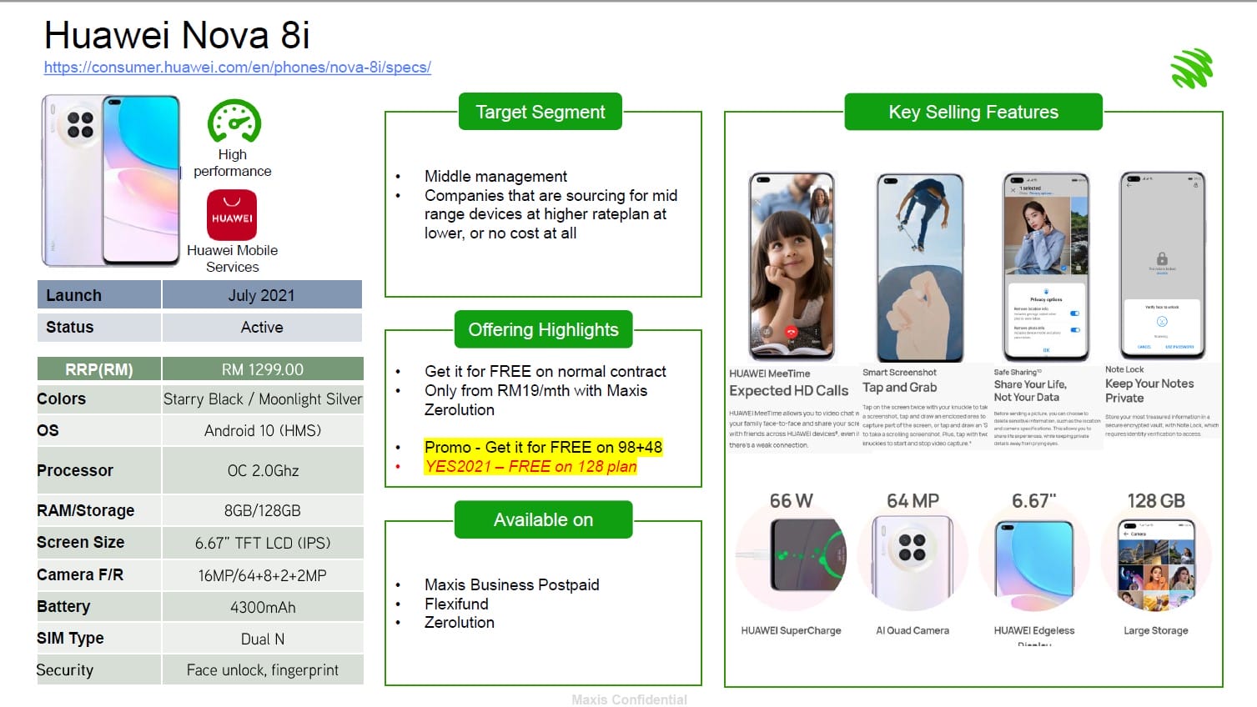Screen dimensions: 1257x707
Task: Click highlighted 'Promo - Get it for FREE on 98+48'
Action: tap(543, 447)
